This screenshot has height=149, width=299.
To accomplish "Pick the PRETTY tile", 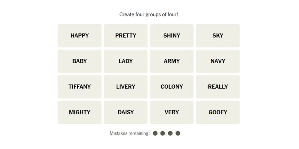I will pyautogui.click(x=125, y=36).
